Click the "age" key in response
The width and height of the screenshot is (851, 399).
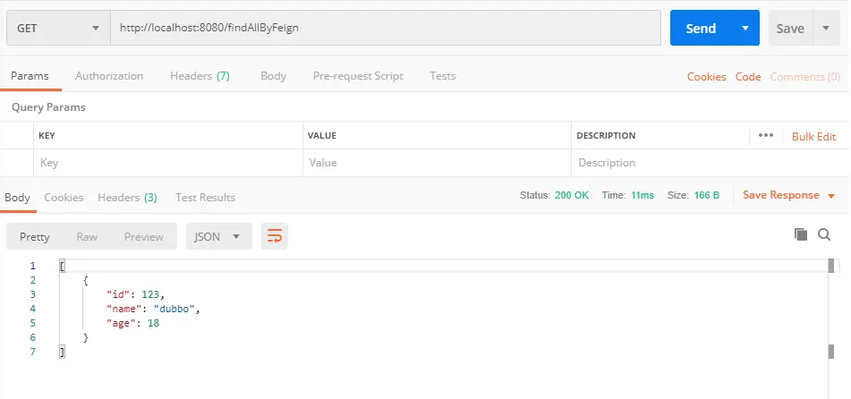pos(121,323)
